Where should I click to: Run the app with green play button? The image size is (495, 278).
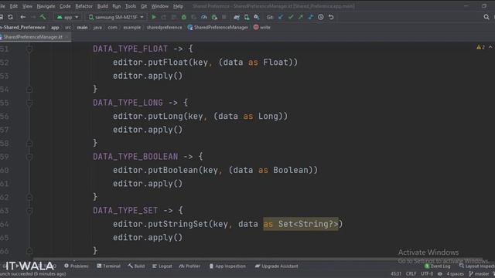(x=154, y=17)
